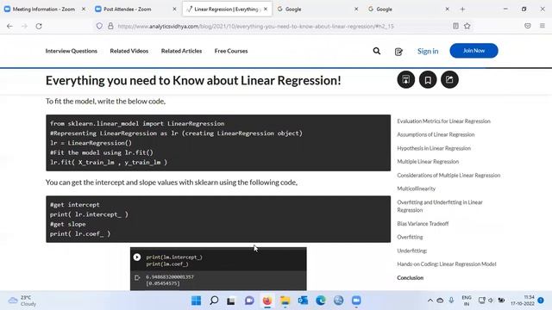
Task: Click the write article icon beside Sign in
Action: point(398,52)
